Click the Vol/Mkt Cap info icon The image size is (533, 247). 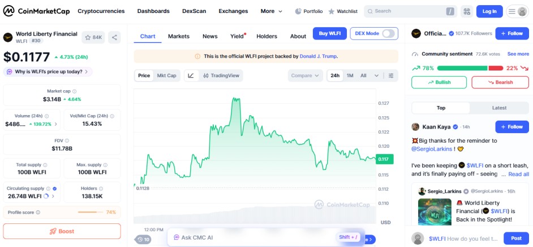pos(112,116)
